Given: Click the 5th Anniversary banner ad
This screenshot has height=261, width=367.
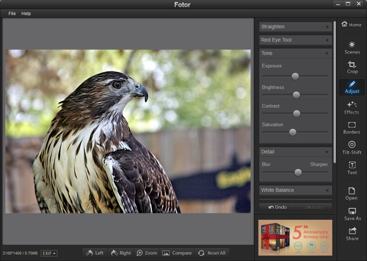Looking at the screenshot, I should tap(295, 237).
